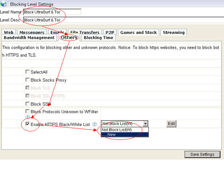Viewport: 224px width, 176px height.
Task: Toggle Block Protocols Unknown to WFilter
Action: pos(28,111)
